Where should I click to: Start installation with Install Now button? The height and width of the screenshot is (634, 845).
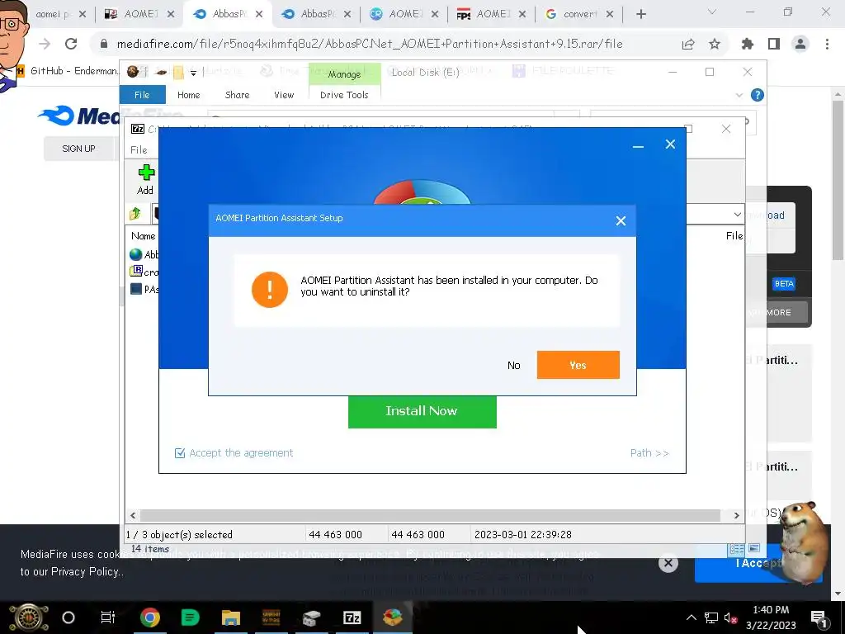click(x=422, y=411)
